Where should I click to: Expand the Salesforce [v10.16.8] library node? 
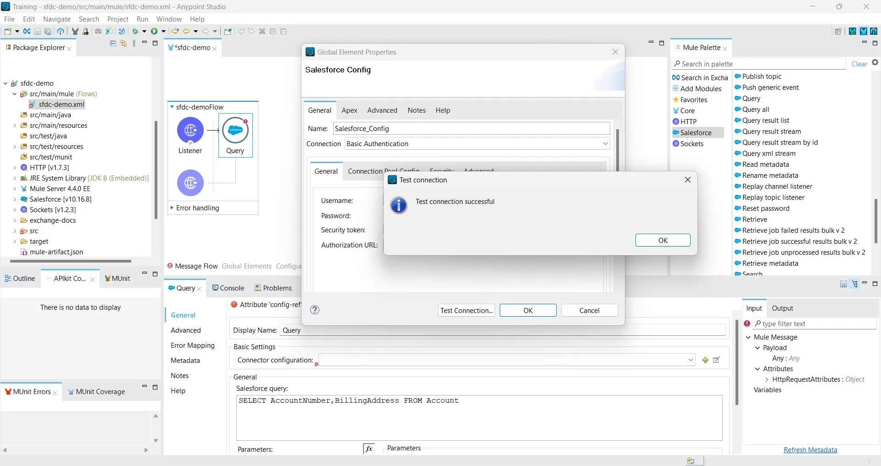click(15, 199)
